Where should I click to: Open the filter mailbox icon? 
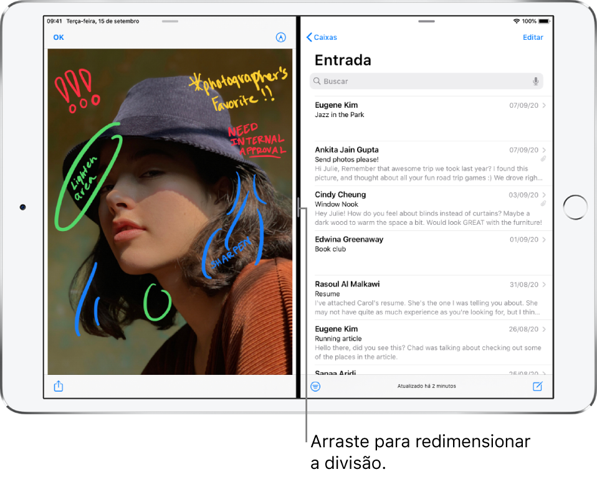[x=315, y=387]
